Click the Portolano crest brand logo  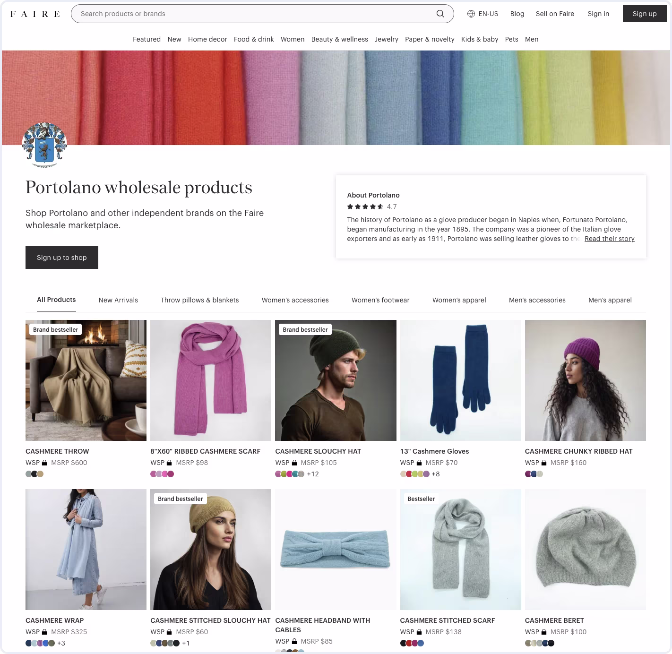click(44, 145)
